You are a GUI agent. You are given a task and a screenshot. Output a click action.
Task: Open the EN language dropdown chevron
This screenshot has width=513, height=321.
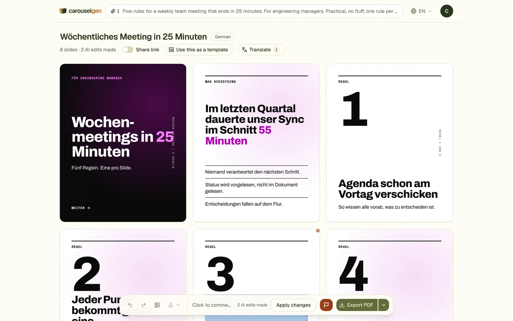(x=430, y=11)
